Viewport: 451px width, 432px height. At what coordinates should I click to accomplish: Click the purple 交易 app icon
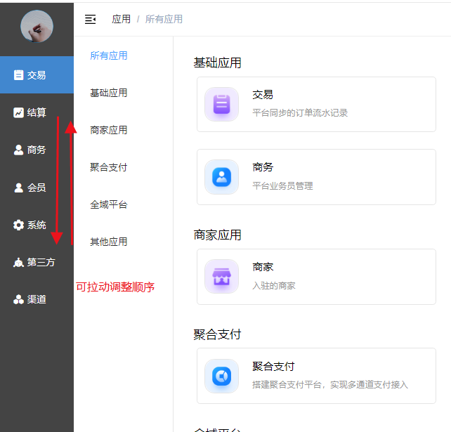222,104
